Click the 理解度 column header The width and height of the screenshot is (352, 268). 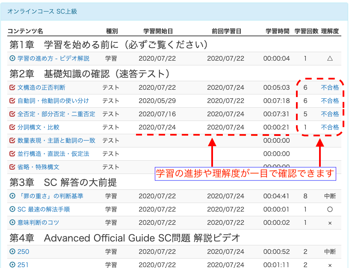(330, 31)
